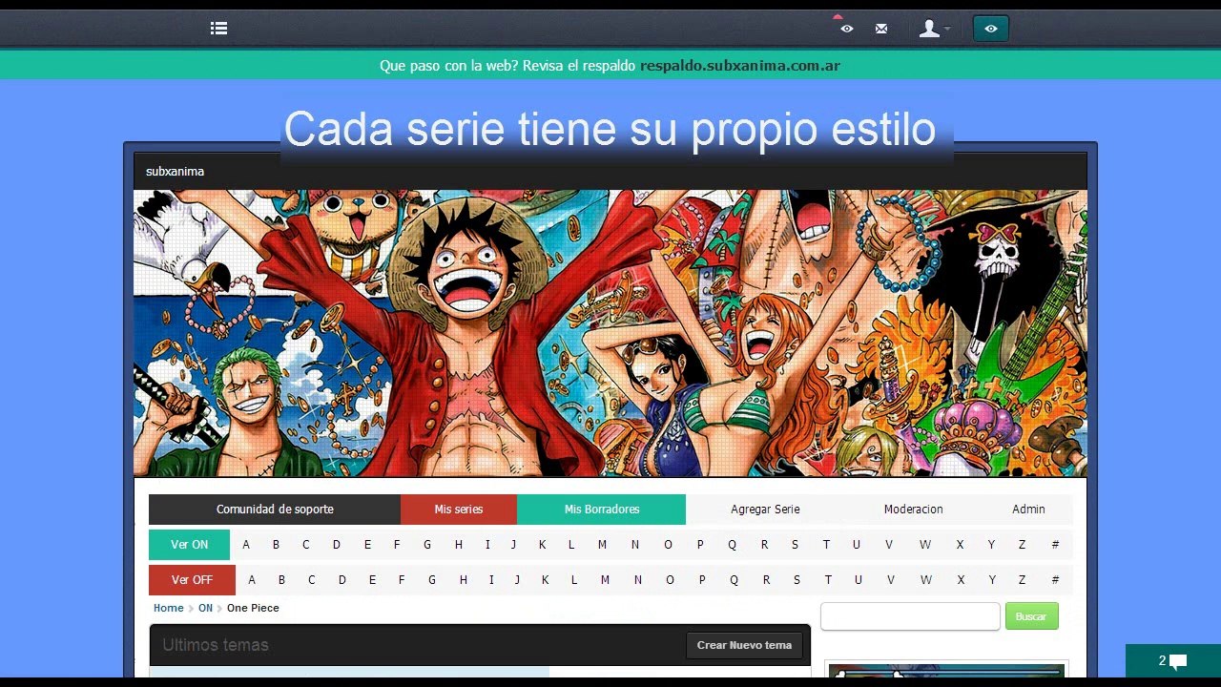
Task: Expand the user profile dropdown
Action: click(x=934, y=29)
